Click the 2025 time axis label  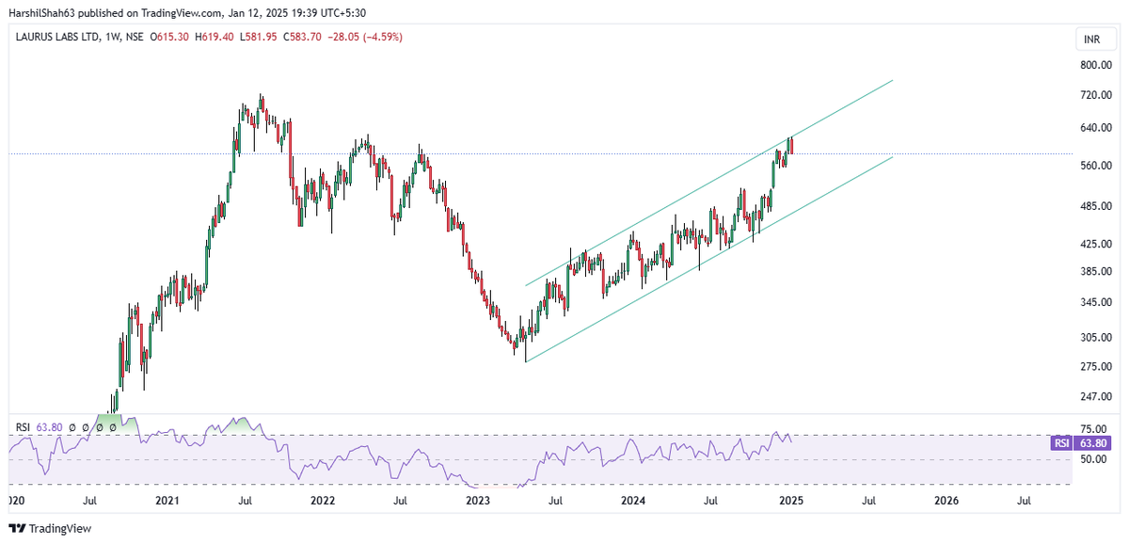click(x=790, y=502)
